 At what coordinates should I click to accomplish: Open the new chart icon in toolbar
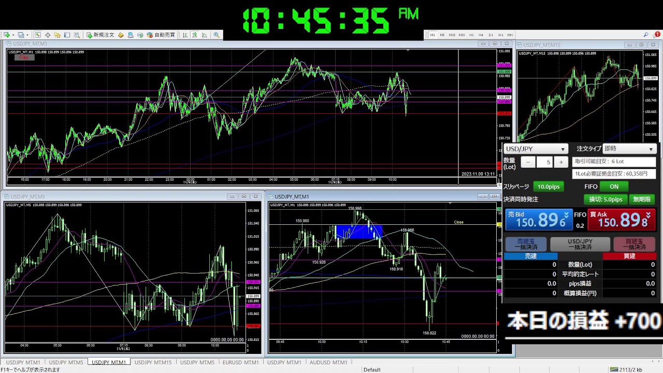[x=7, y=35]
